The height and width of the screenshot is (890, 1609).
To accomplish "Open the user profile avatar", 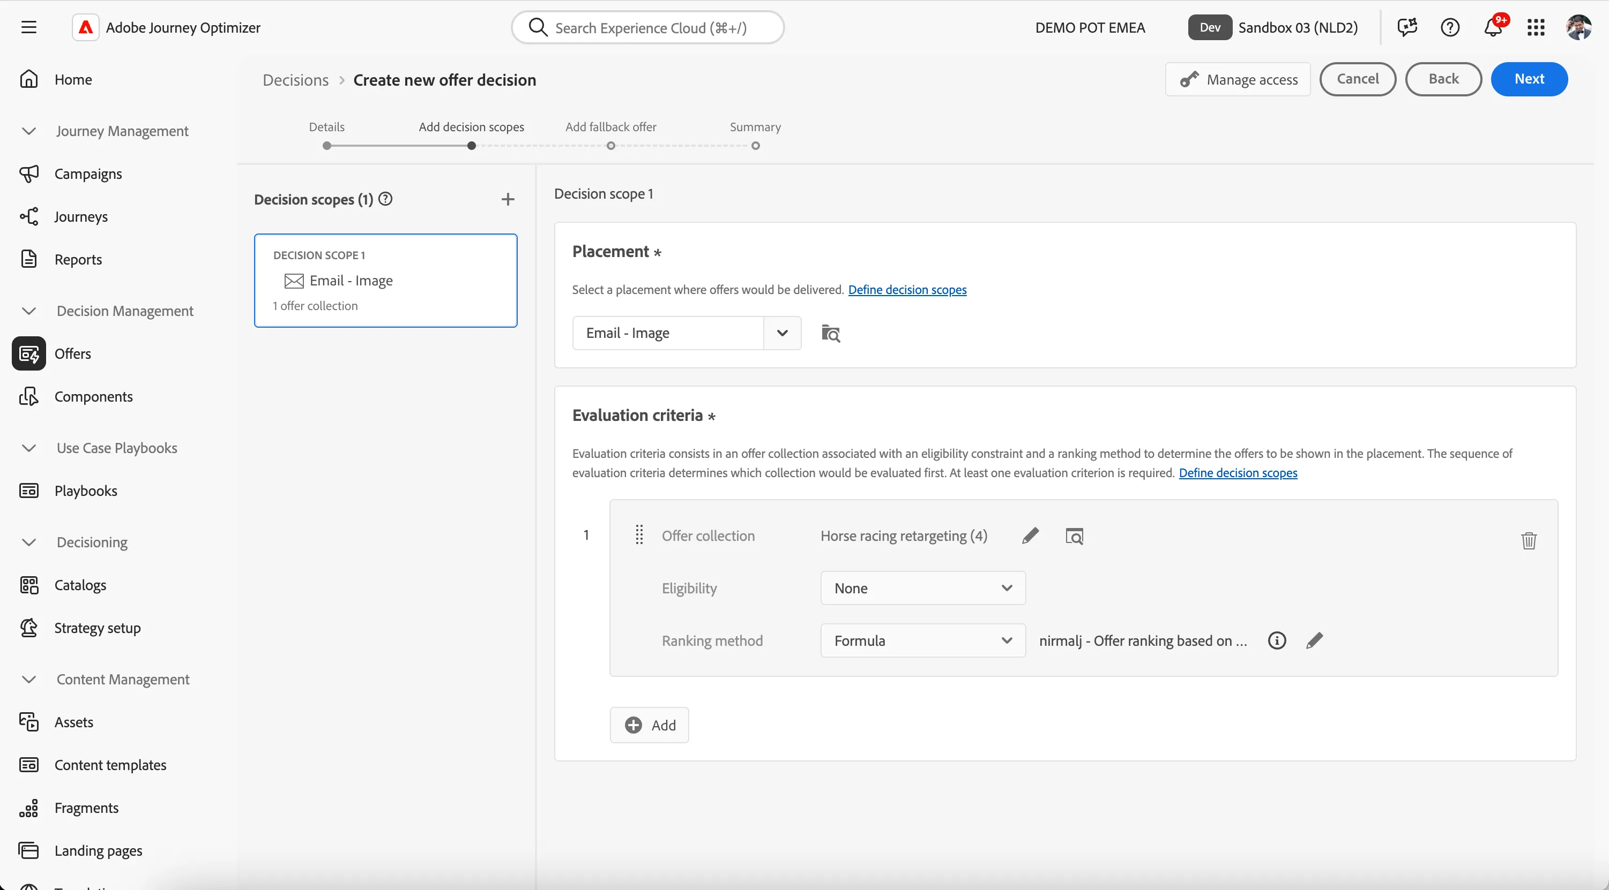I will pos(1578,27).
